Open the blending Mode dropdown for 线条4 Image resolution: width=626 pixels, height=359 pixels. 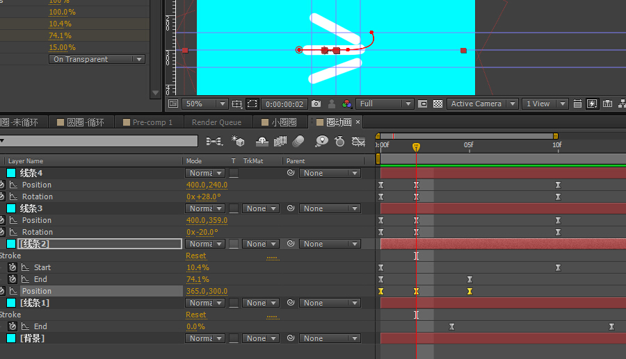click(205, 173)
